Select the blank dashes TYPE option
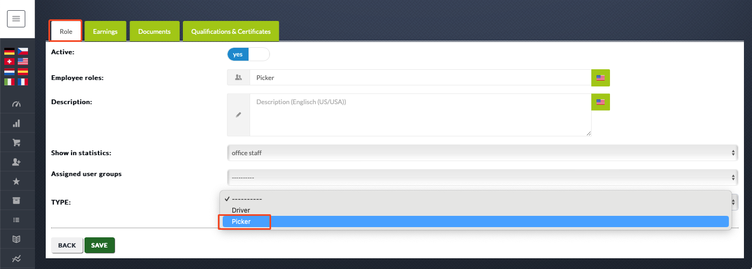The width and height of the screenshot is (752, 269). point(476,199)
